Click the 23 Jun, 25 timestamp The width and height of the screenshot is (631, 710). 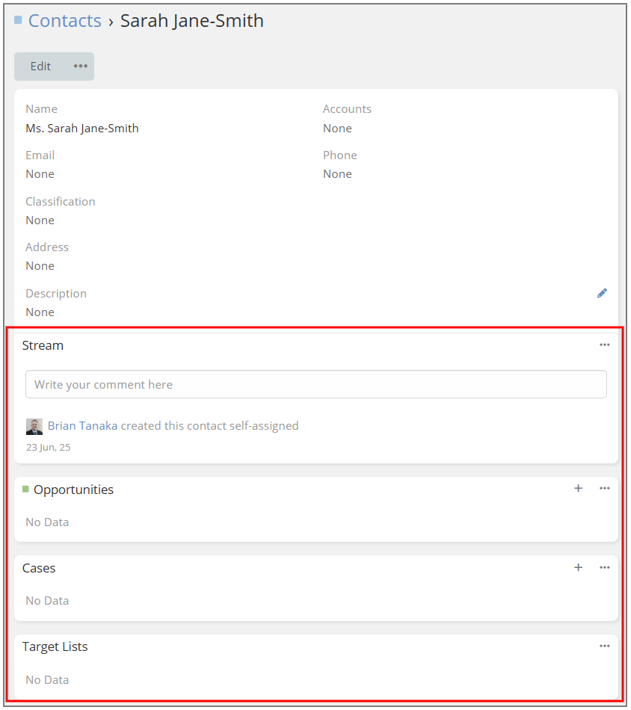(48, 448)
